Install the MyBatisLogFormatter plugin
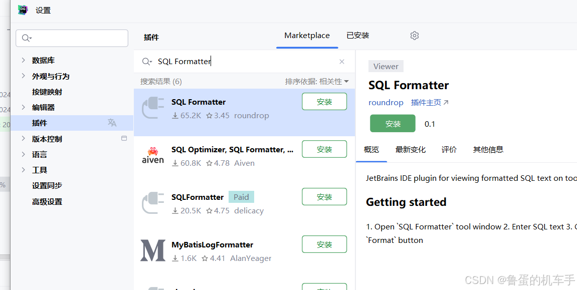The image size is (577, 290). click(324, 244)
